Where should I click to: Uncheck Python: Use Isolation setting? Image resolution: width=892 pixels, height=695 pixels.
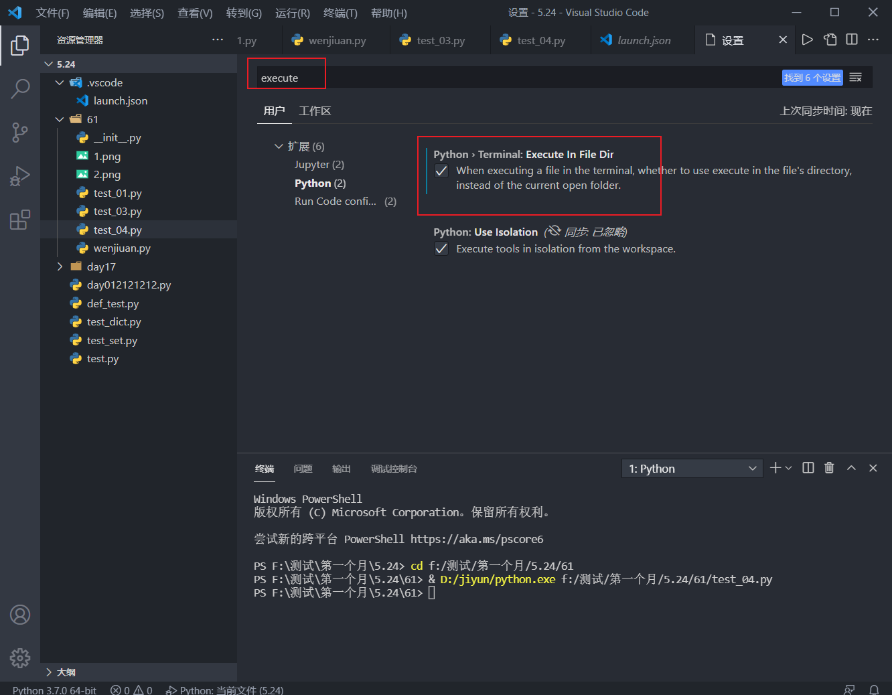pyautogui.click(x=441, y=248)
